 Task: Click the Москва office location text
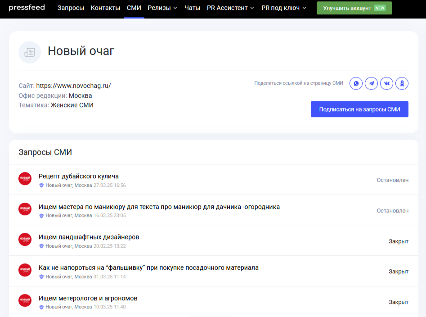[81, 96]
